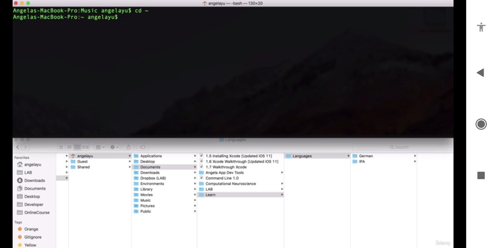496x248 pixels.
Task: Go back in Finder with the left arrow
Action: [x=18, y=147]
